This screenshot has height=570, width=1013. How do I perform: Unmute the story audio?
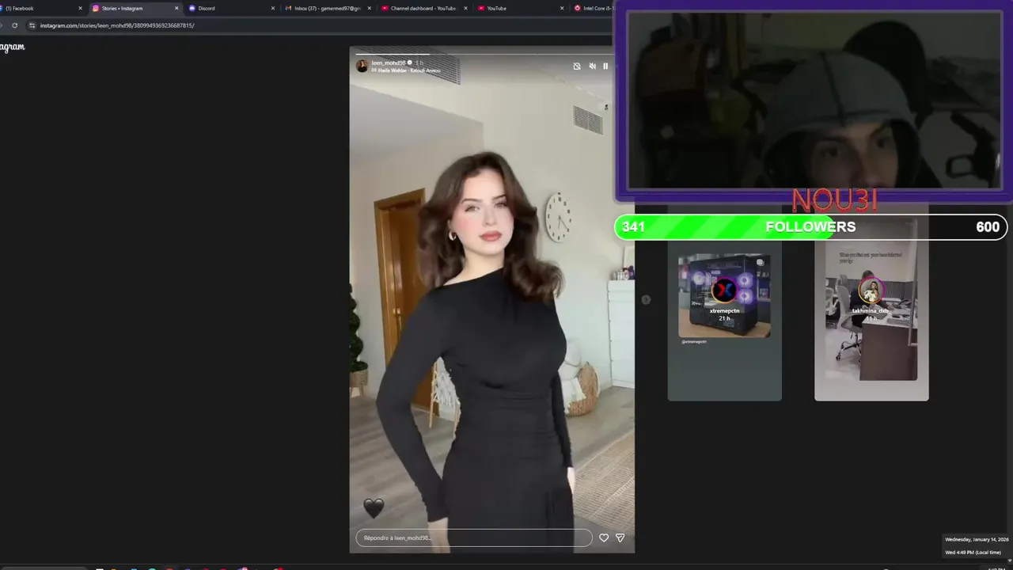coord(592,66)
